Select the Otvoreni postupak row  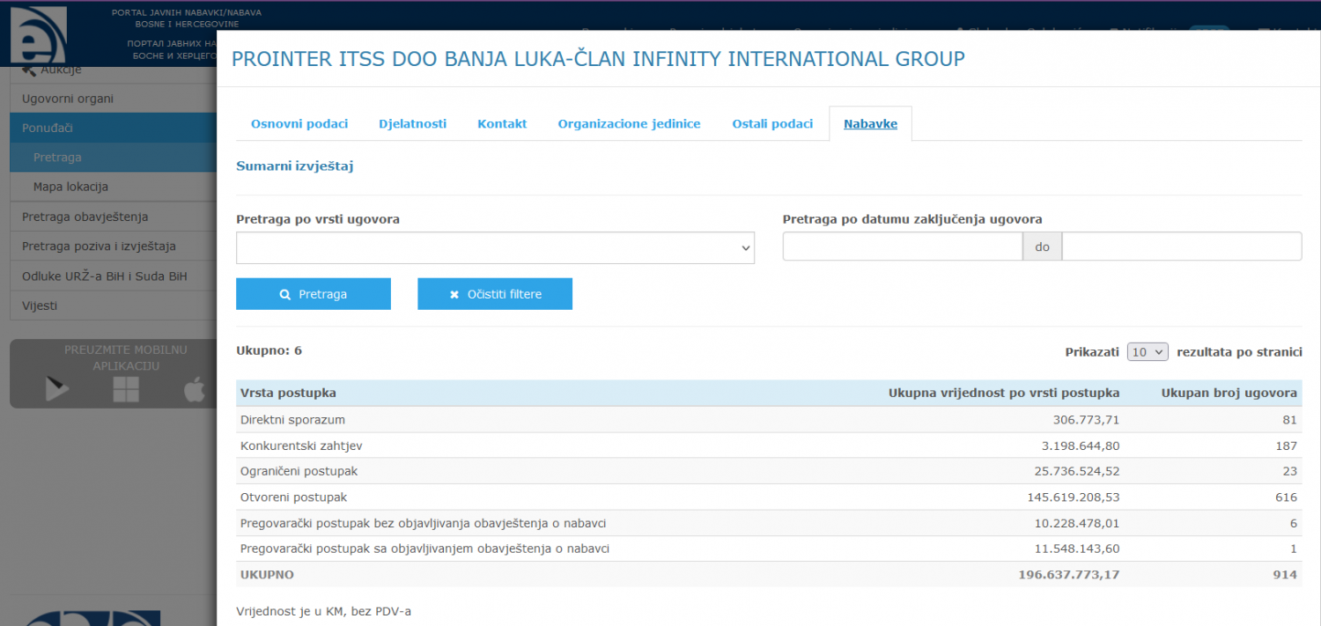(769, 497)
